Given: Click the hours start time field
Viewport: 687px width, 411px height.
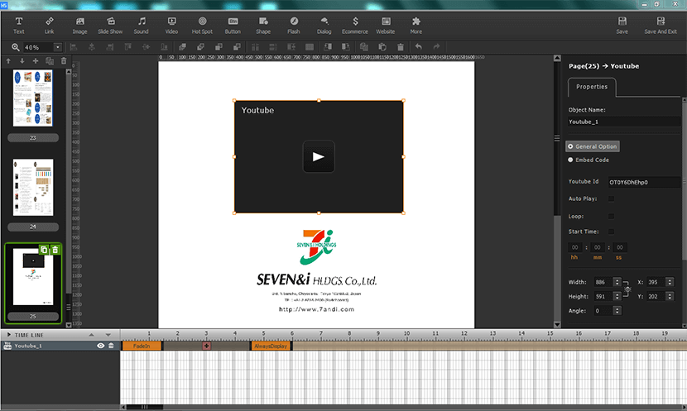Looking at the screenshot, I should tap(574, 247).
